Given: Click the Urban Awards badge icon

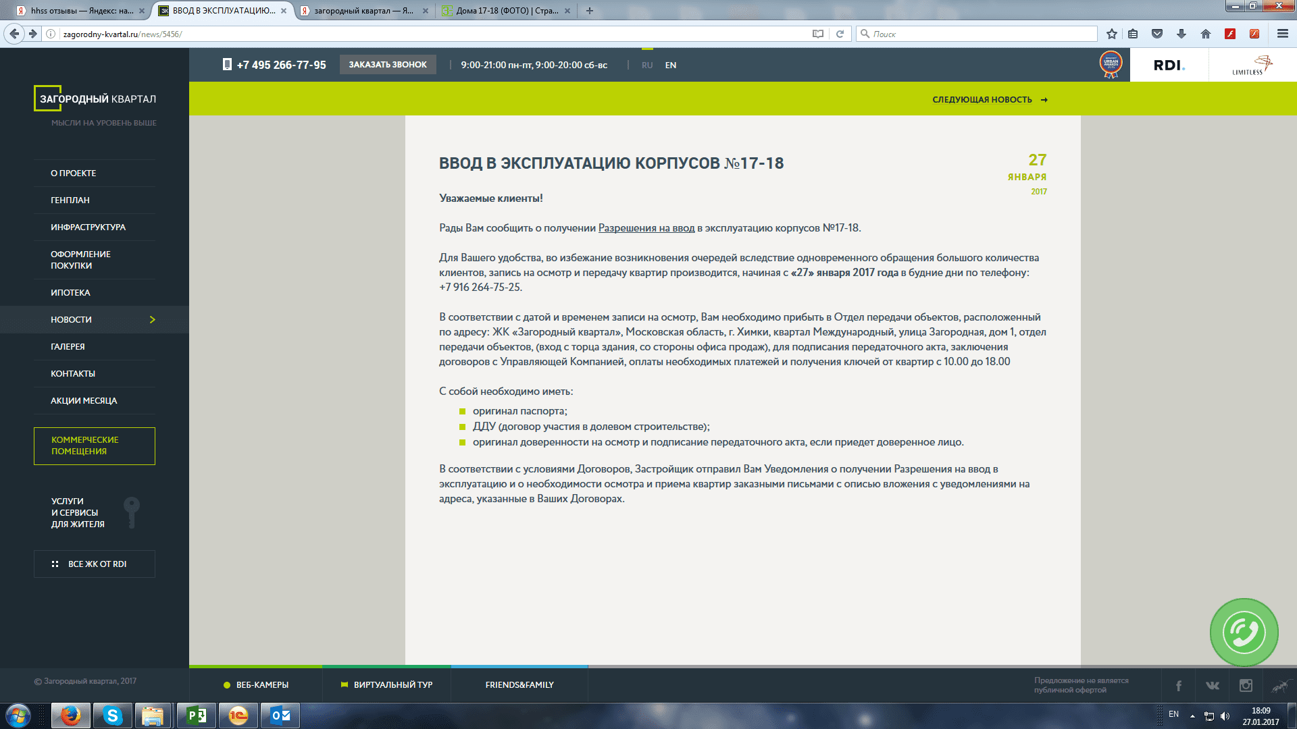Looking at the screenshot, I should (1111, 65).
